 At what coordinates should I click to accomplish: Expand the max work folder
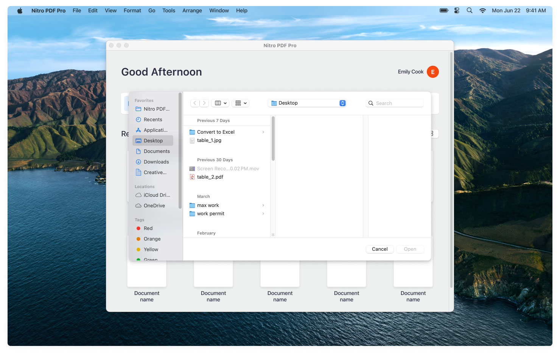263,205
